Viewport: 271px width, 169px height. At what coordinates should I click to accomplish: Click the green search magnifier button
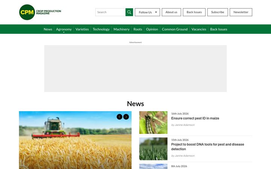[x=129, y=12]
